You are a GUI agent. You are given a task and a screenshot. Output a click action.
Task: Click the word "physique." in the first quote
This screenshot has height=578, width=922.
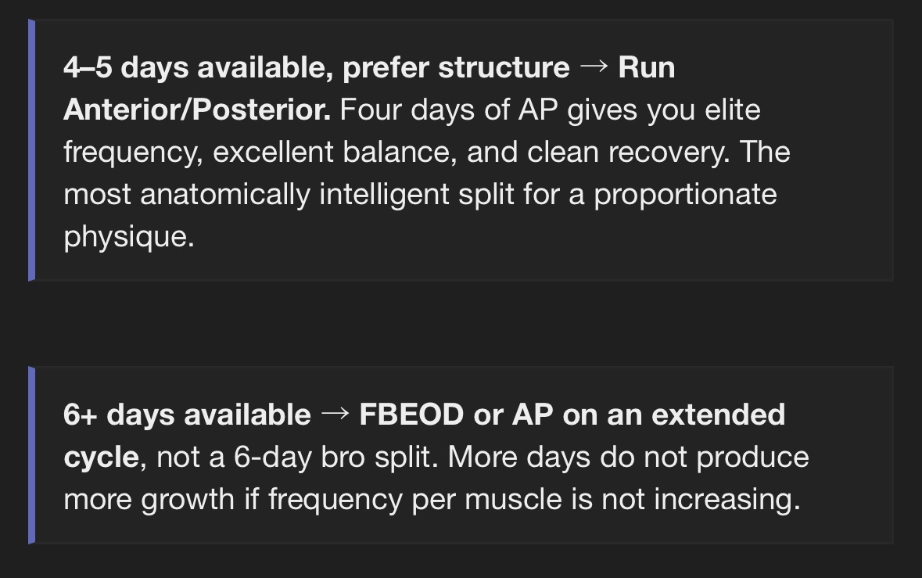pyautogui.click(x=128, y=236)
